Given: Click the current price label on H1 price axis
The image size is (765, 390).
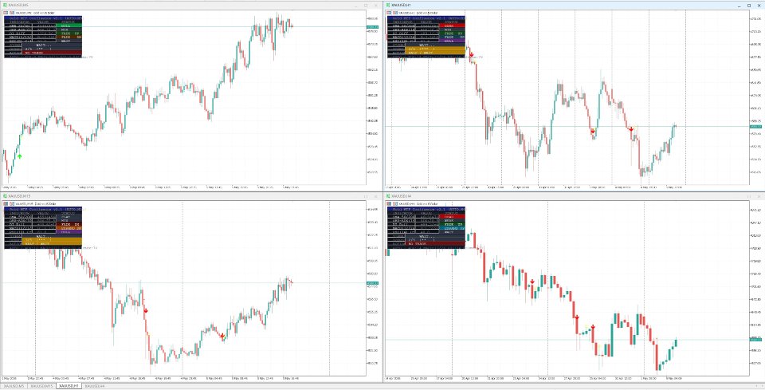Looking at the screenshot, I should (x=755, y=127).
